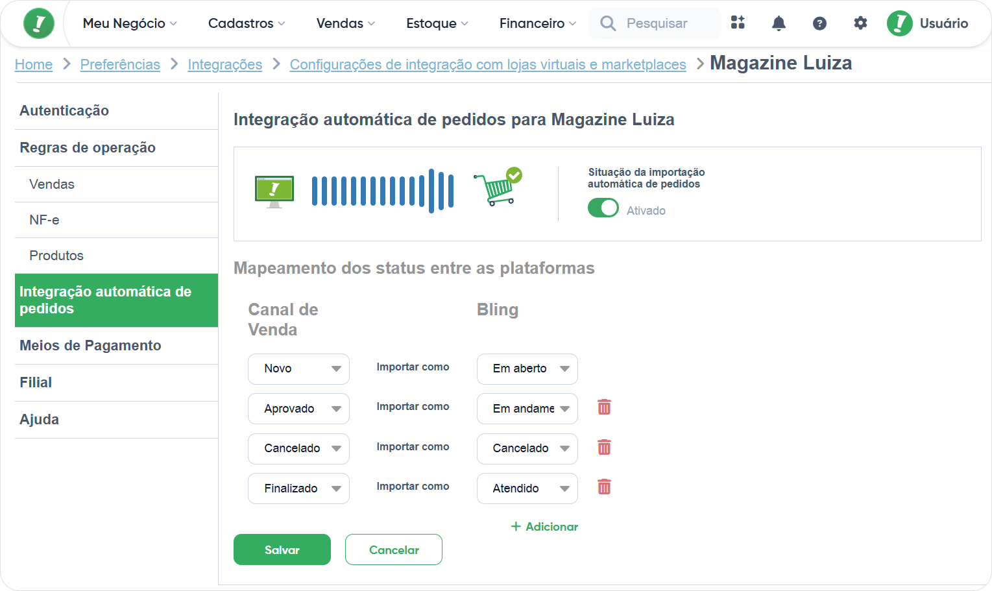Click the Usuário avatar icon
992x591 pixels.
(x=900, y=23)
